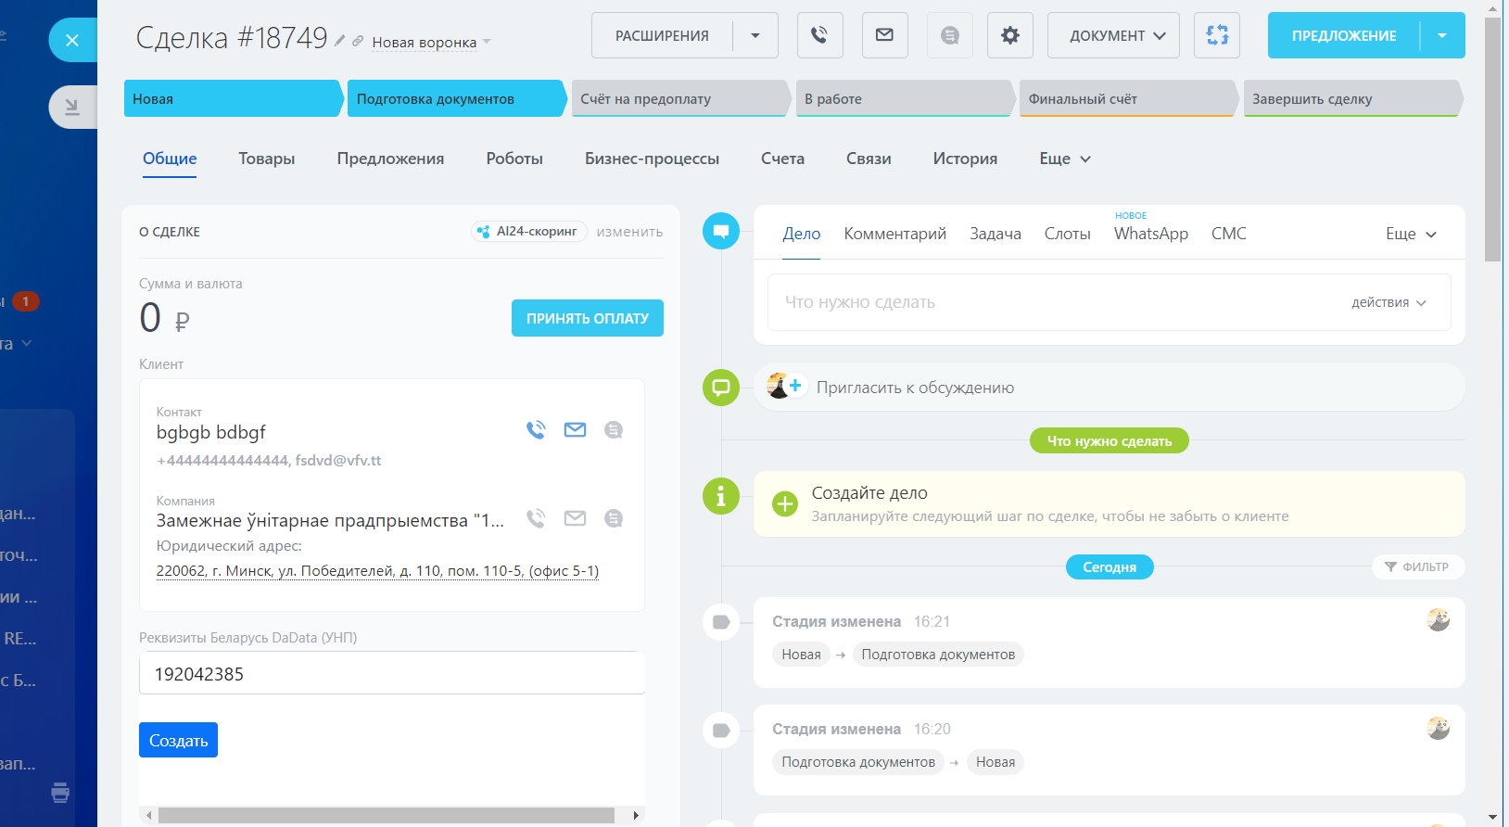Open the Расширения dropdown arrow
Image resolution: width=1509 pixels, height=827 pixels.
(755, 35)
